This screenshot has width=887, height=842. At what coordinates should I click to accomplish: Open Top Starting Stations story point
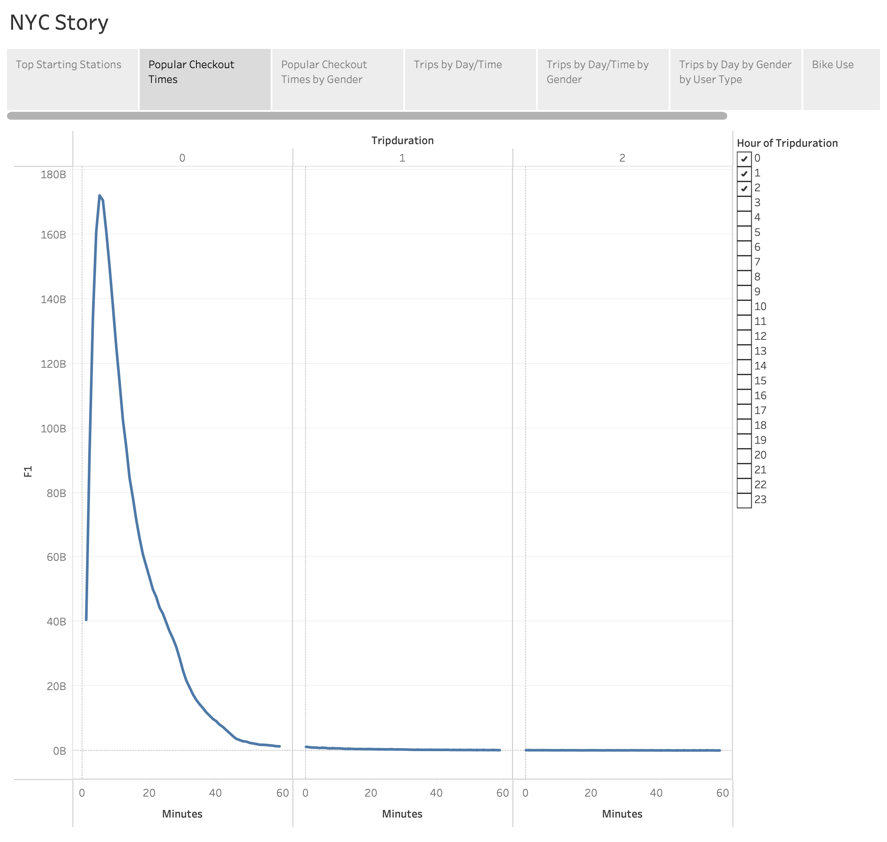tap(72, 79)
